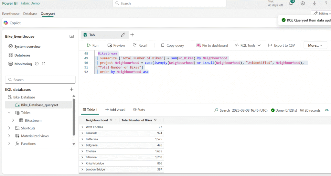Open the Stats tab
The width and height of the screenshot is (331, 176).
pos(139,110)
